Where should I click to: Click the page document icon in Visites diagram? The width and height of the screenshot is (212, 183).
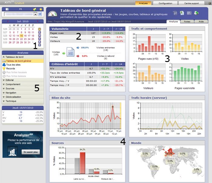point(71,52)
